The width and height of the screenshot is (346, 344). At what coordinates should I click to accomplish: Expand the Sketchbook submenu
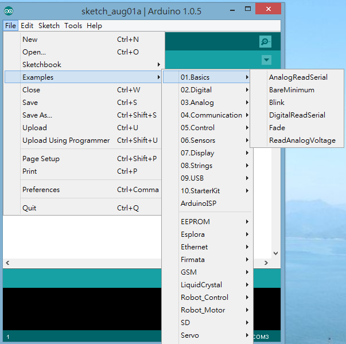tap(83, 65)
